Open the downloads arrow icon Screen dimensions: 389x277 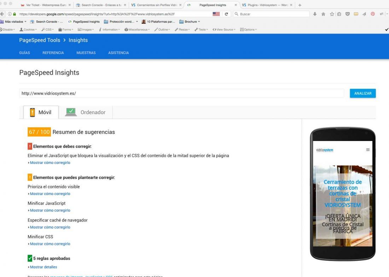click(x=315, y=14)
